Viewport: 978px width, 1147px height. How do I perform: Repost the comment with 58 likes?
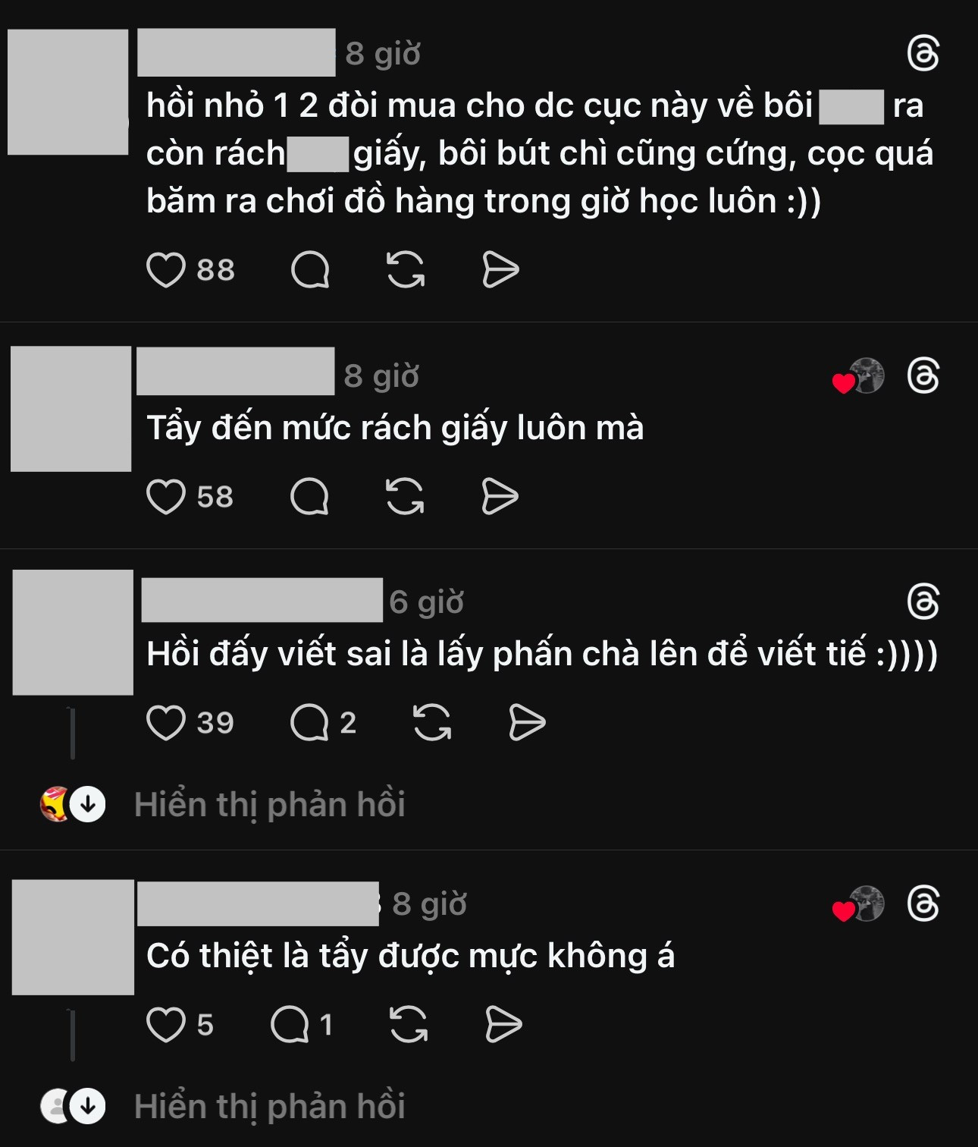[x=405, y=497]
